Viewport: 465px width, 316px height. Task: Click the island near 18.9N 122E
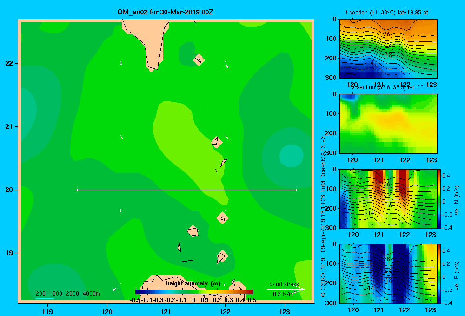[x=221, y=257]
